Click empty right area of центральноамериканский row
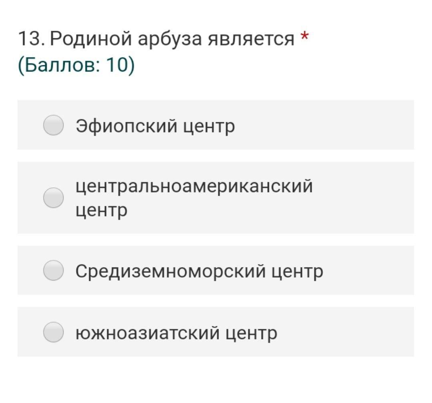Screen dimensions: 432x403 pyautogui.click(x=364, y=198)
